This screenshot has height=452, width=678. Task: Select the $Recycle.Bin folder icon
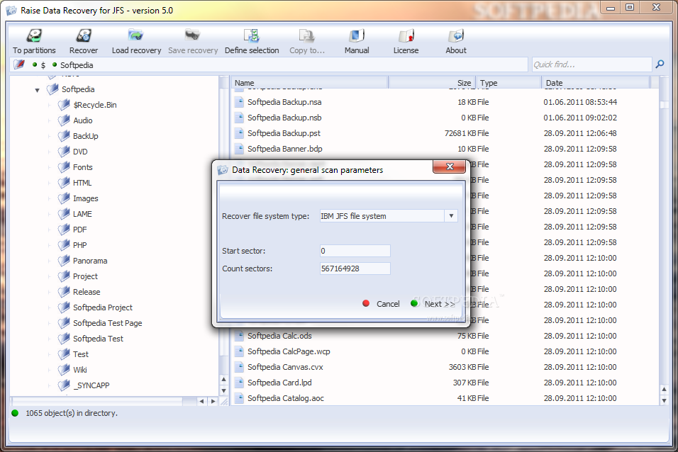click(x=64, y=105)
